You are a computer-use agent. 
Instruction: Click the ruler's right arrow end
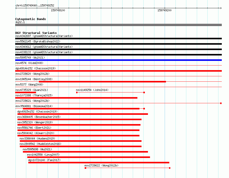pyautogui.click(x=221, y=8)
